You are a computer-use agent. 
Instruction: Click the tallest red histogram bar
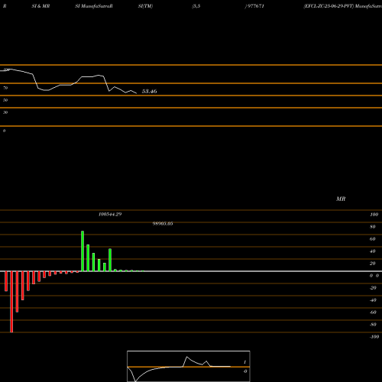[x=11, y=302]
